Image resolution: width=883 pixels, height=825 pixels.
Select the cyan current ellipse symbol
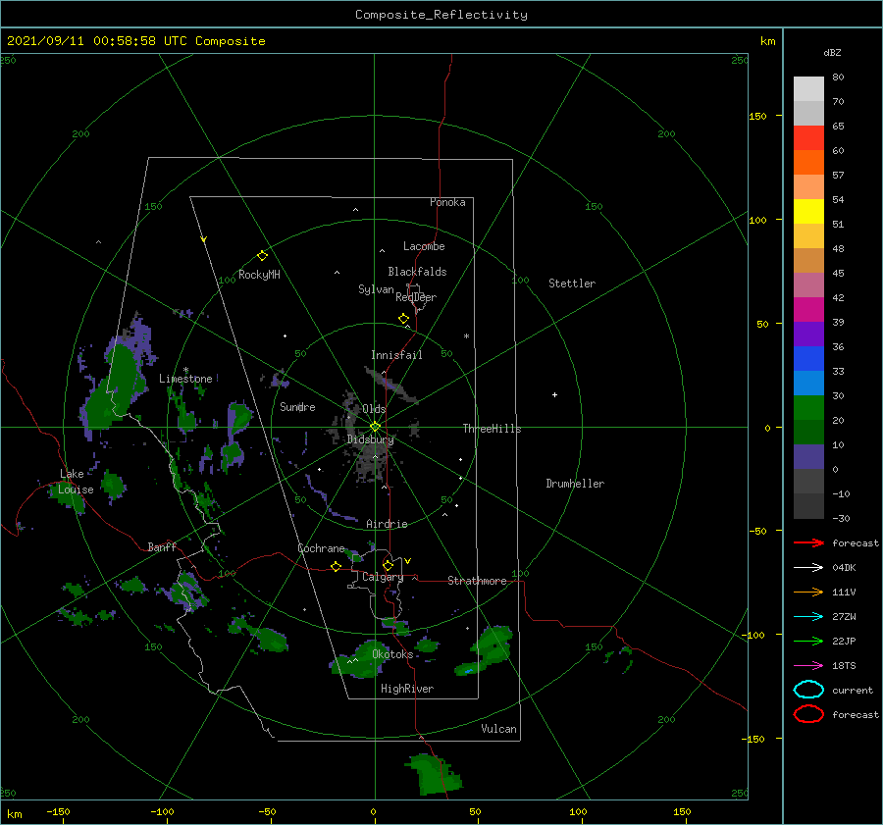point(808,690)
